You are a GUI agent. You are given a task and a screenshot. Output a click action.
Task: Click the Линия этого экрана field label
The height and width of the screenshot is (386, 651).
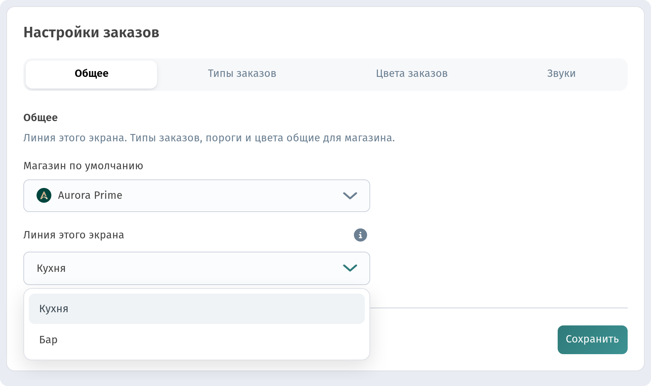tap(73, 235)
